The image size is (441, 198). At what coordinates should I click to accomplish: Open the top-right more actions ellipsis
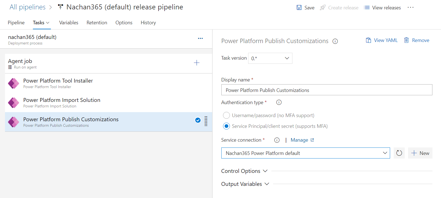click(411, 7)
